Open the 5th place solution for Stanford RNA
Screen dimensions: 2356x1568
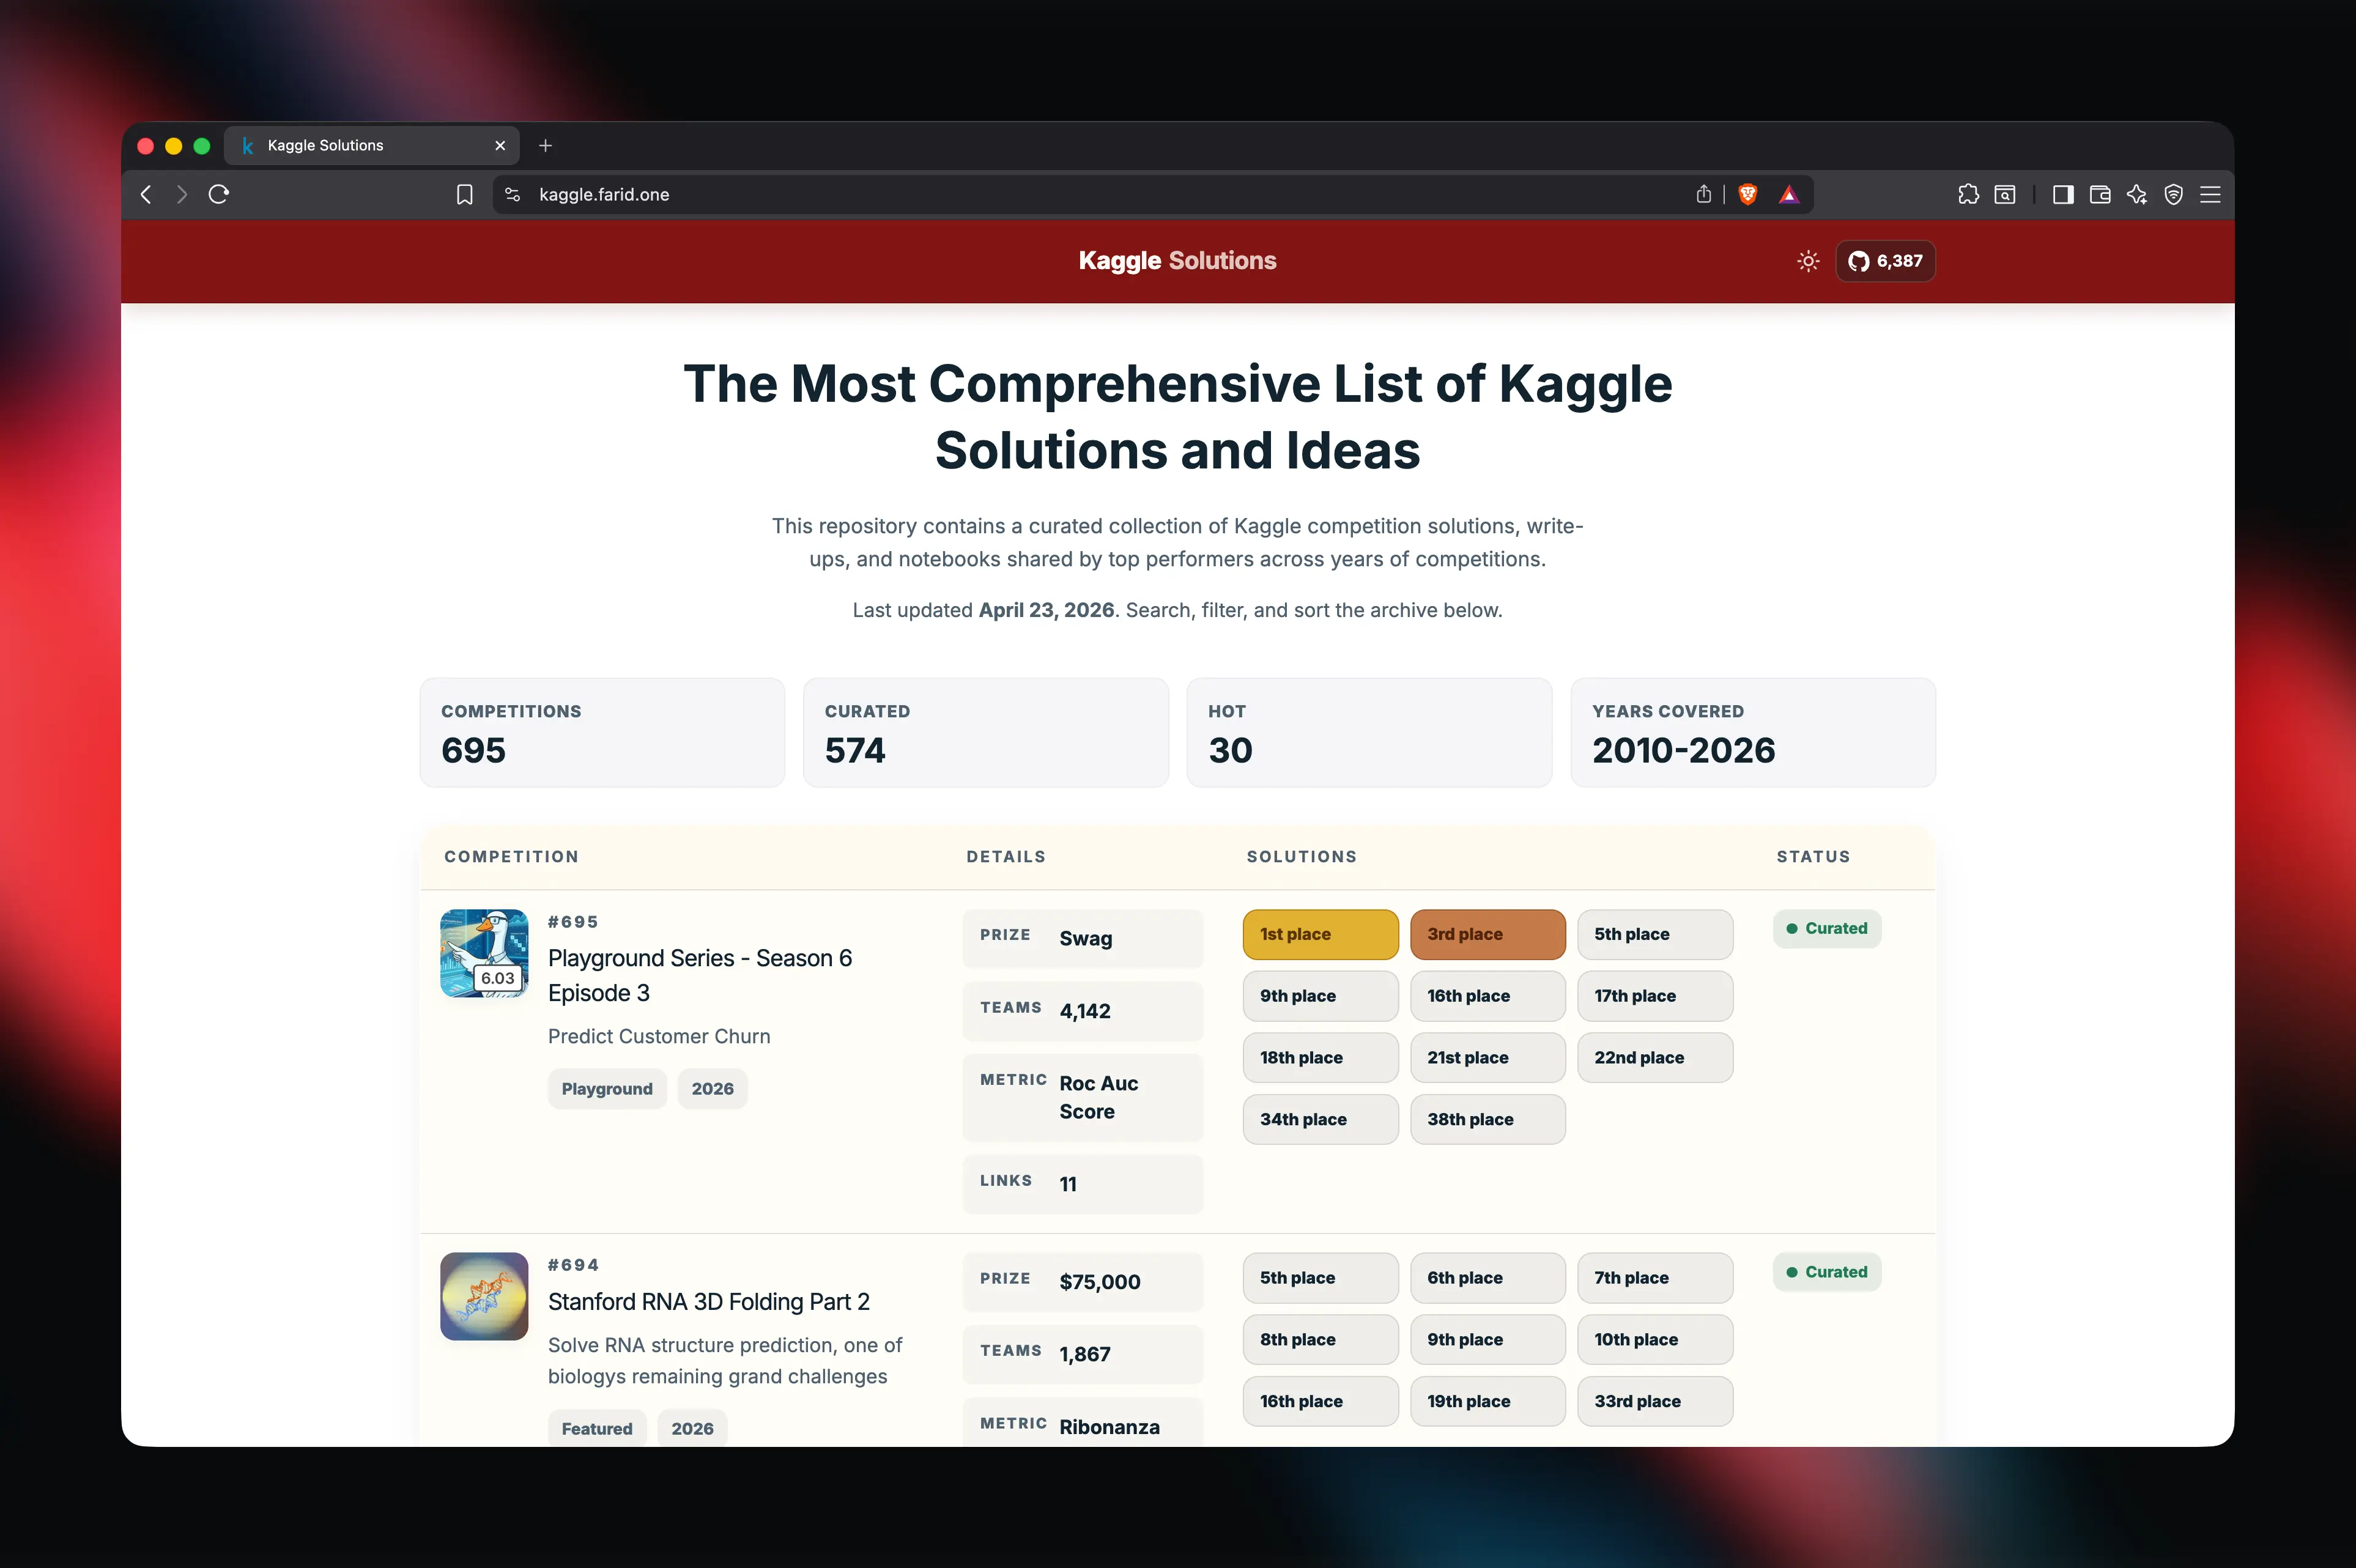coord(1320,1278)
